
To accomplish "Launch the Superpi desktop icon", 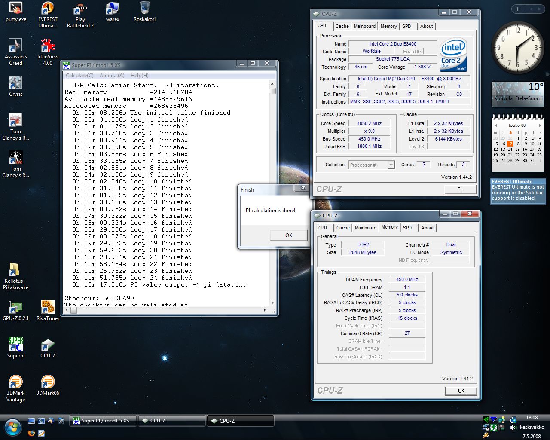I will [x=16, y=348].
